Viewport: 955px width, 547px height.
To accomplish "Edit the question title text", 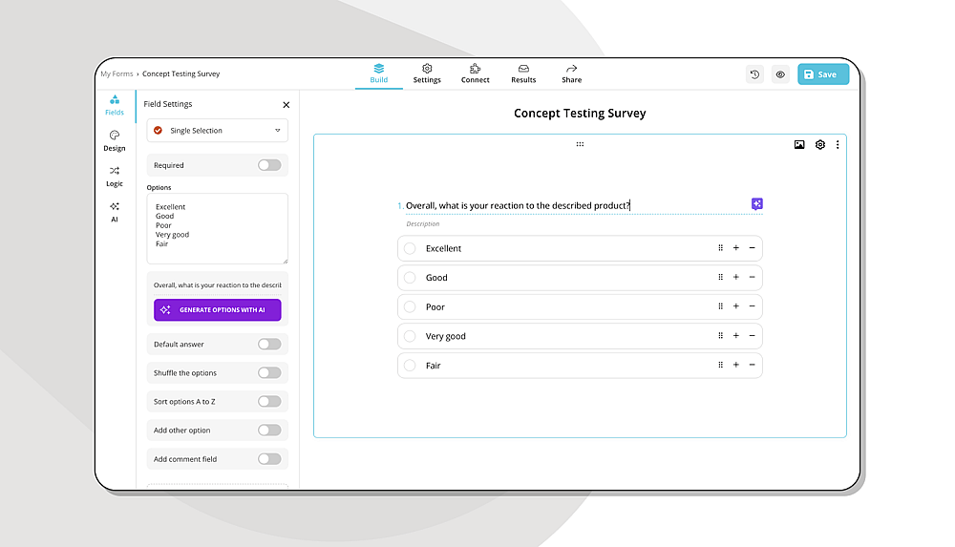I will click(518, 205).
